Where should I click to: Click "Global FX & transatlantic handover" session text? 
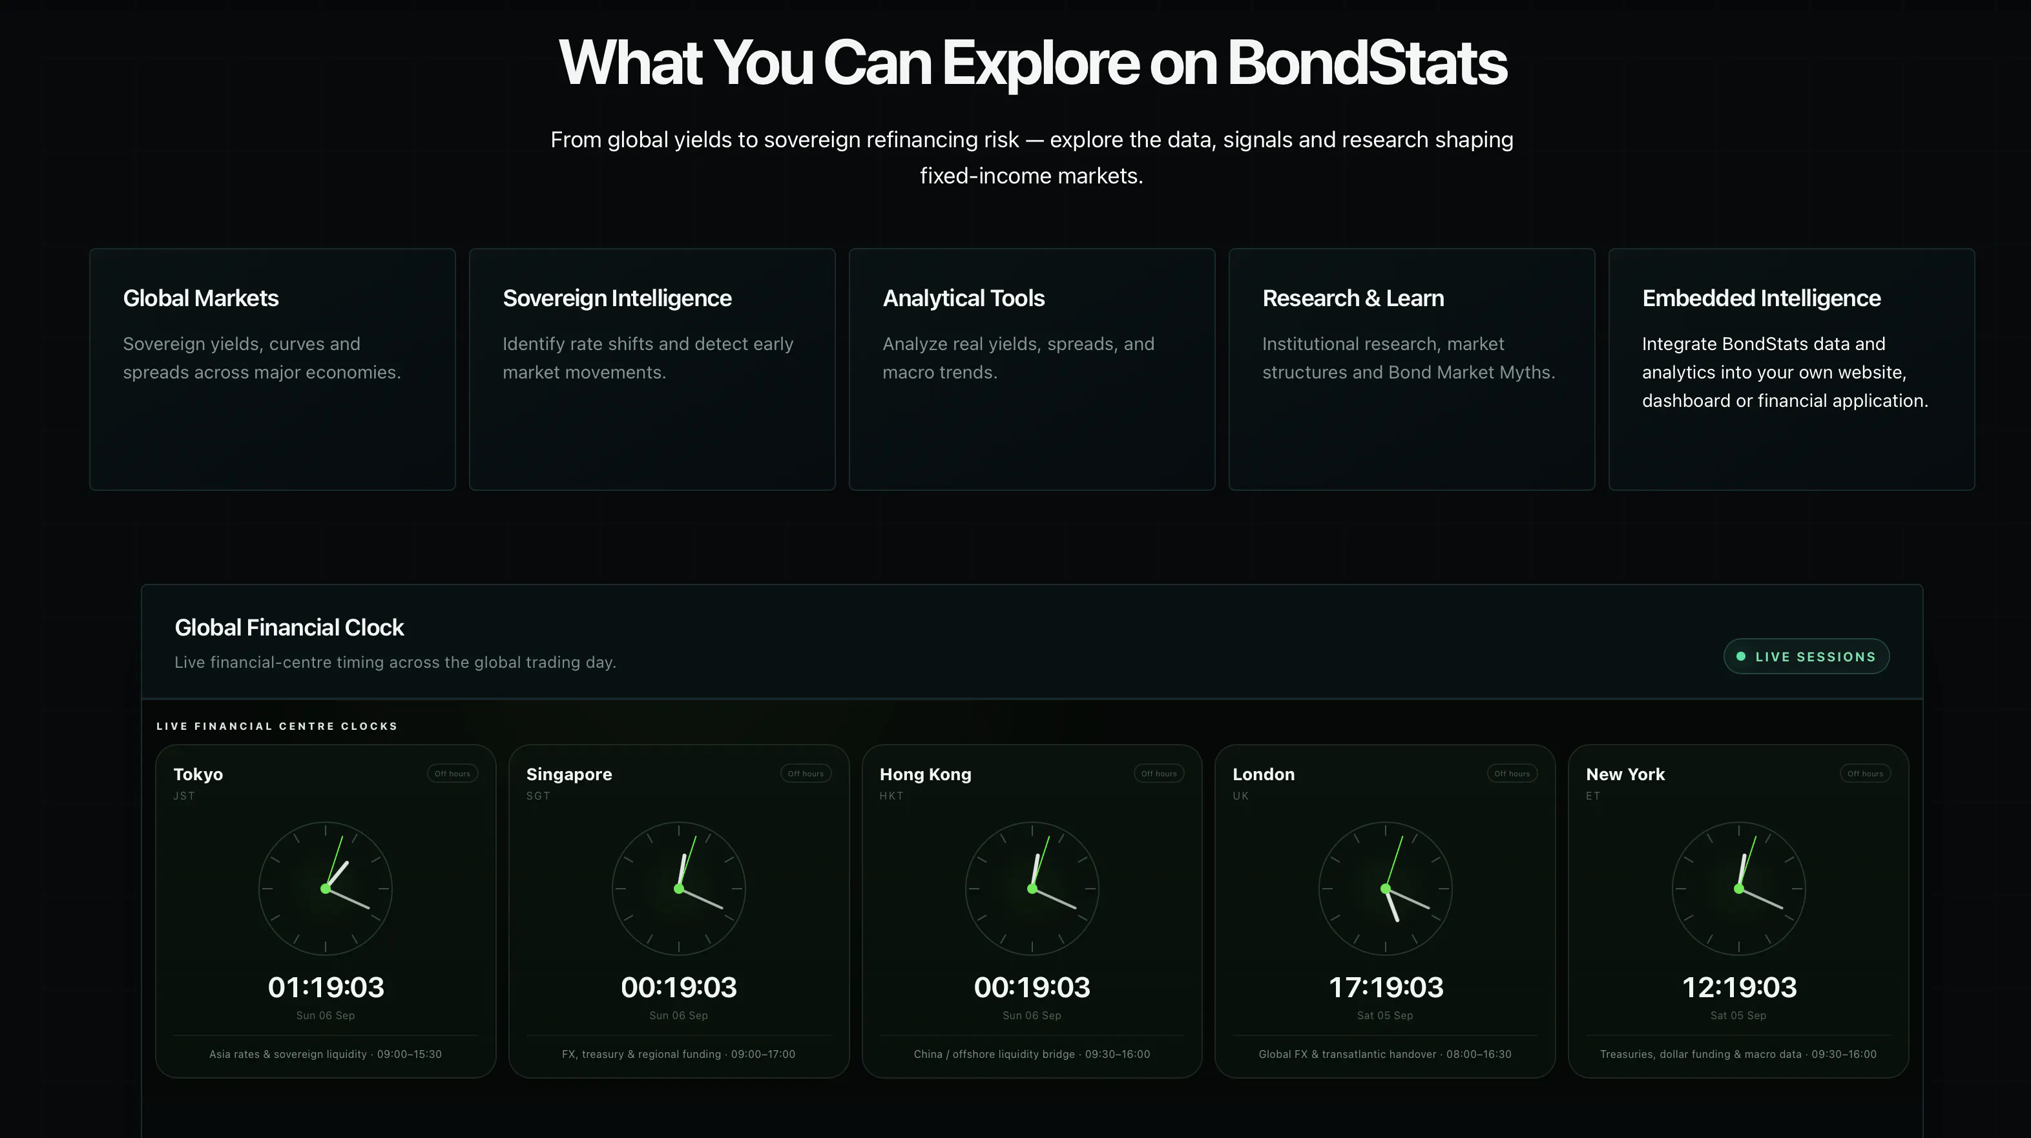[x=1348, y=1055]
